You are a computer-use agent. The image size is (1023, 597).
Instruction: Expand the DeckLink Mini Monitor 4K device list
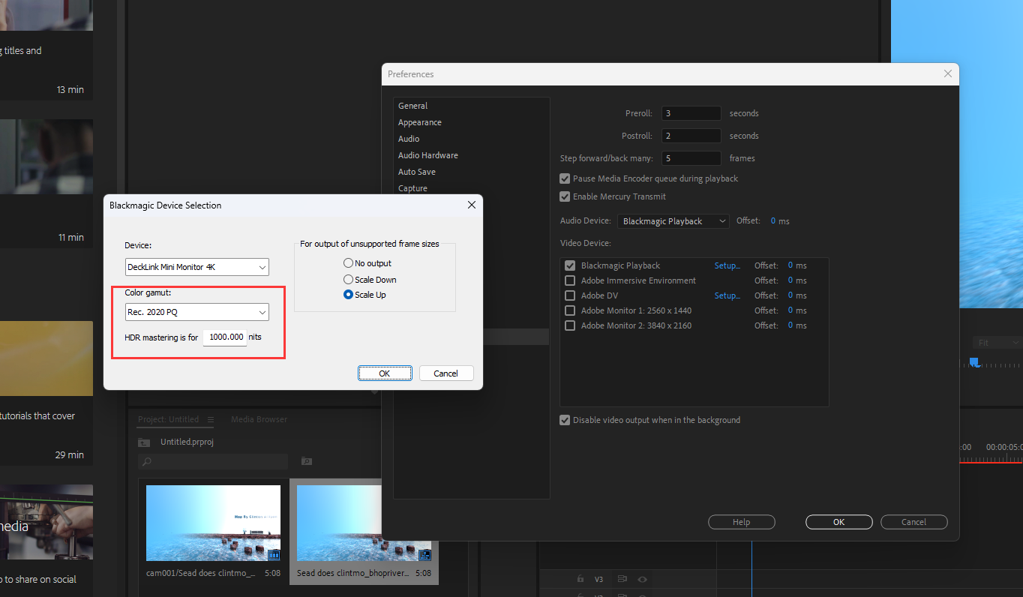coord(196,267)
